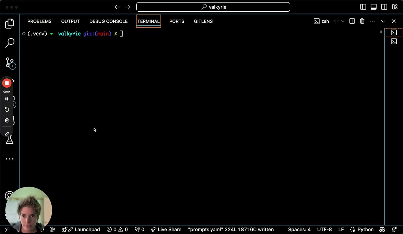
Task: Open remote window from status bar
Action: click(7, 230)
